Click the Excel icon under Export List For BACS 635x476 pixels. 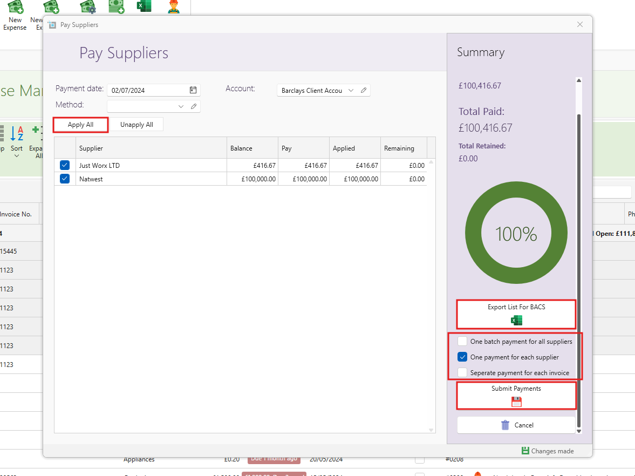point(516,321)
